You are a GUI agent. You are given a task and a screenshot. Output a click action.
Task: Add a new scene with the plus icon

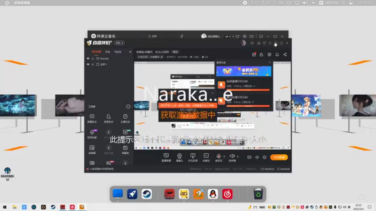130,52
